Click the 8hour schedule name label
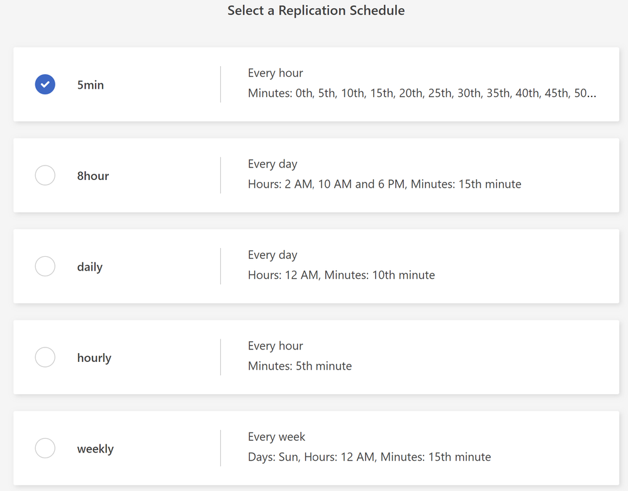The image size is (628, 491). 93,176
